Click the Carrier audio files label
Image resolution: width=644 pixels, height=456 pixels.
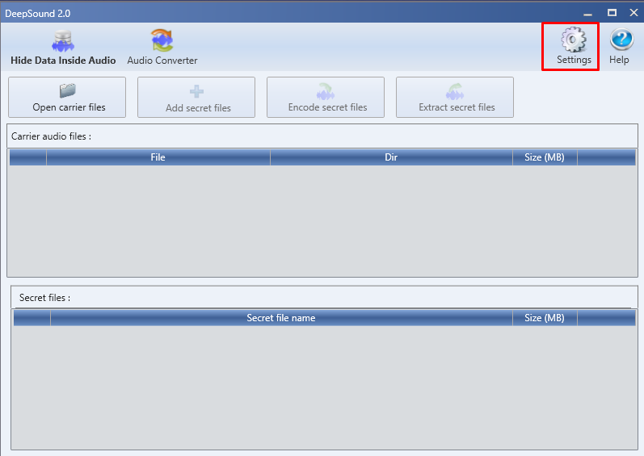(52, 136)
